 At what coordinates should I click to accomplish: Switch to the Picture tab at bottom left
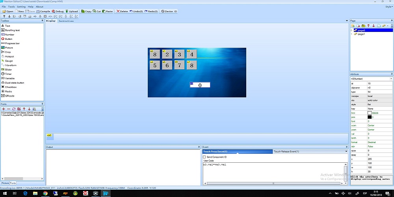(5, 184)
